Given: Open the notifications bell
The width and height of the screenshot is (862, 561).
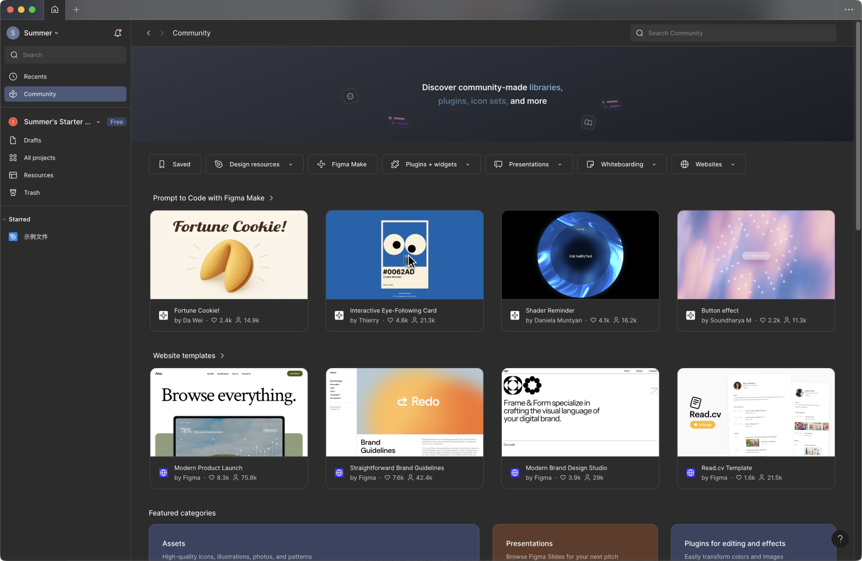Looking at the screenshot, I should [117, 33].
